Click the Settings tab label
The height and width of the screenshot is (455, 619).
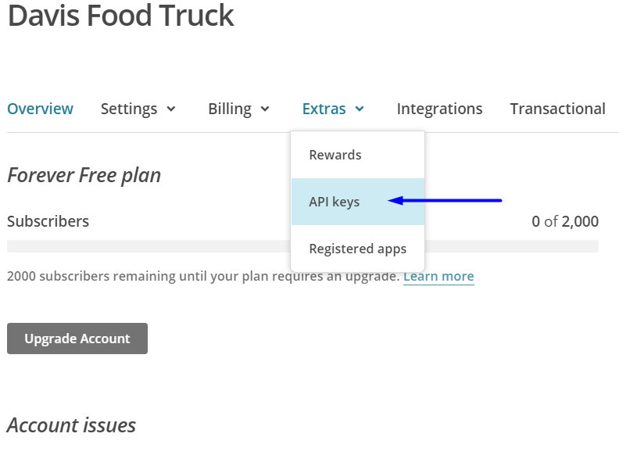pyautogui.click(x=129, y=109)
